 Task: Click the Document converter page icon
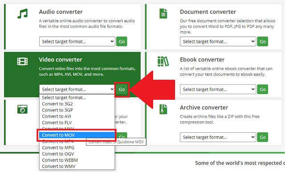pyautogui.click(x=163, y=13)
